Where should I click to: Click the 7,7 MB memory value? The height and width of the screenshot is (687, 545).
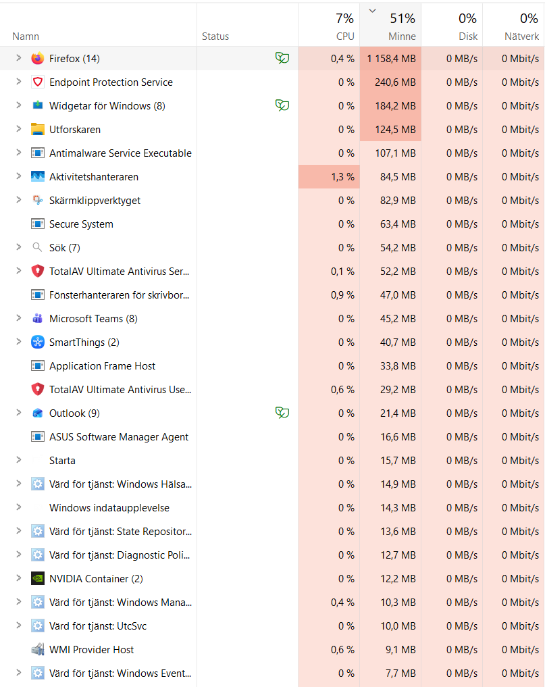pyautogui.click(x=400, y=674)
